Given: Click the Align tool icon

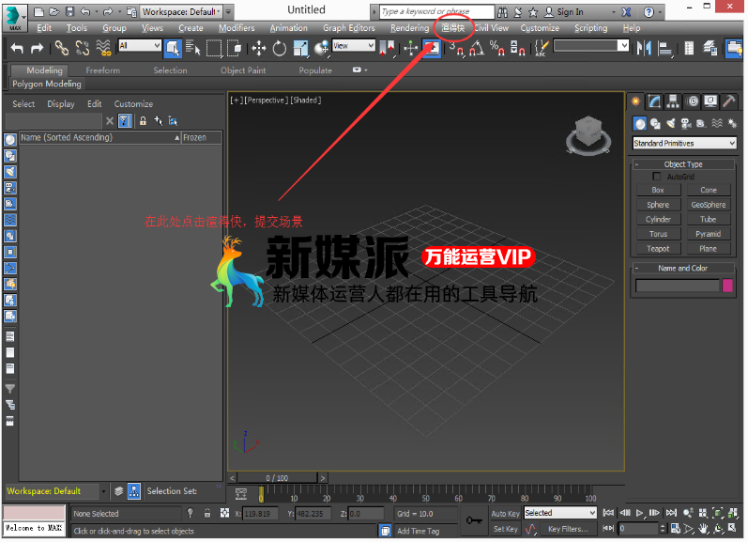Looking at the screenshot, I should (665, 48).
